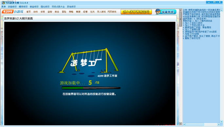Image resolution: width=224 pixels, height=127 pixels.
Task: Minimize the TGS造梦大师 window
Action: tap(209, 2)
